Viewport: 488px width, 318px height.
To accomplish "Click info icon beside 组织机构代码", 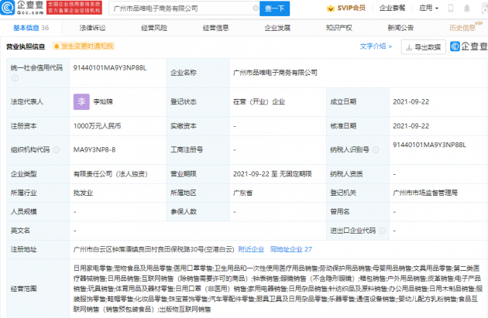I will tap(56, 150).
